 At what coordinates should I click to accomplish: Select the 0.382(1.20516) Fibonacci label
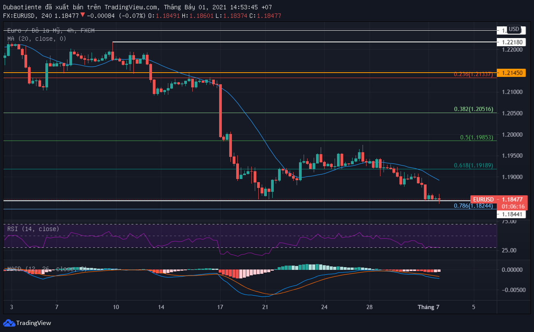474,109
